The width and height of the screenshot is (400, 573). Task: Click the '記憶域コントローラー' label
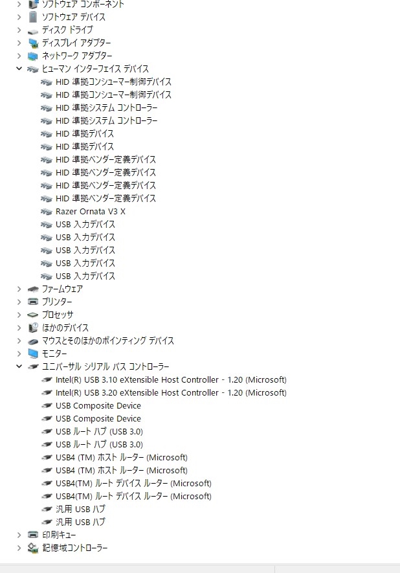point(74,548)
